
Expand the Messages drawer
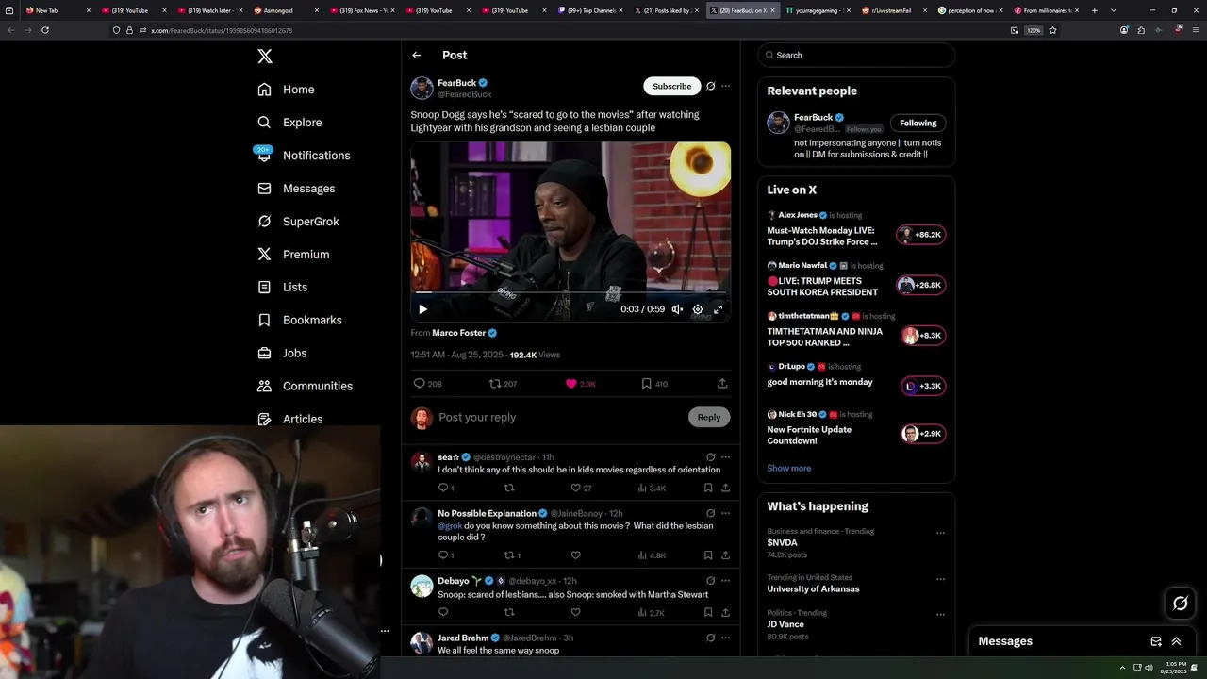[x=1176, y=641]
